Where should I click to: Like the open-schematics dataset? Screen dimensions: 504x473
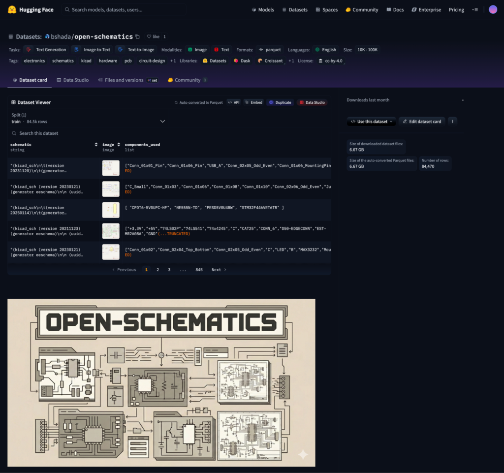click(153, 36)
